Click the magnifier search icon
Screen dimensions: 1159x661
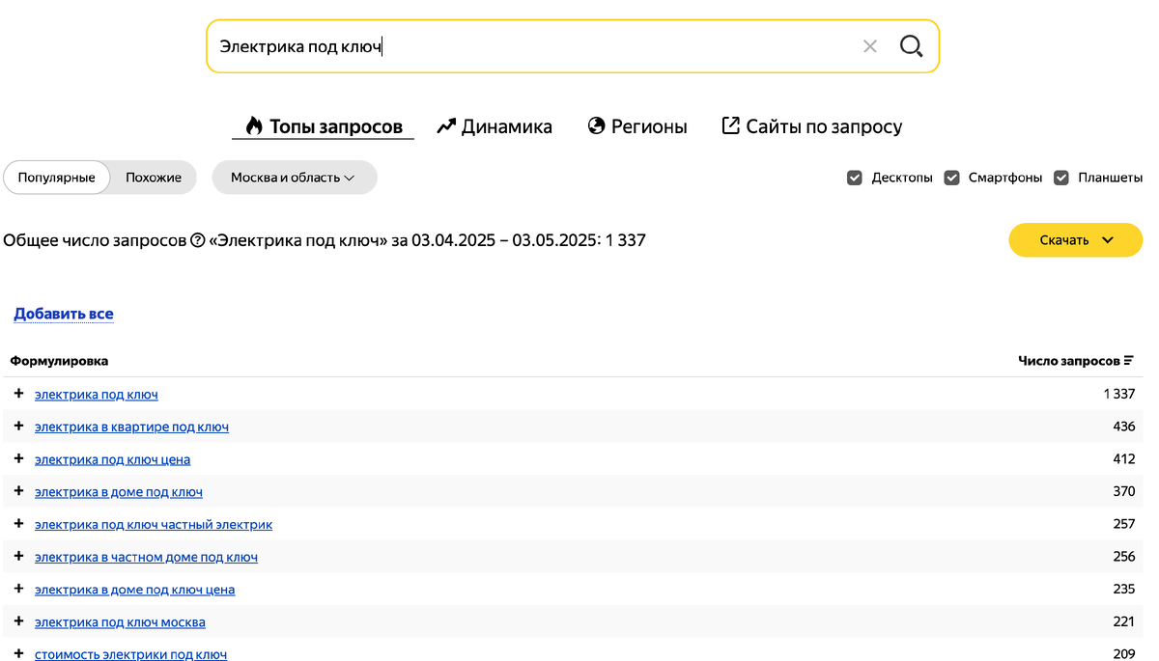(911, 45)
